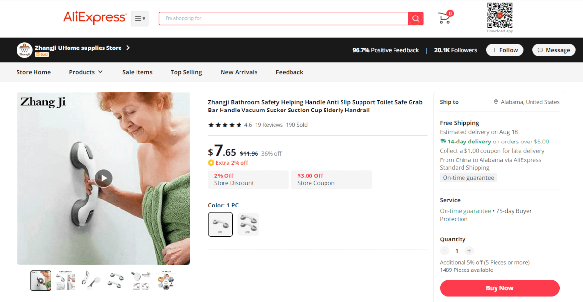The height and width of the screenshot is (302, 583).
Task: Open the 19 Reviews link
Action: coord(269,125)
